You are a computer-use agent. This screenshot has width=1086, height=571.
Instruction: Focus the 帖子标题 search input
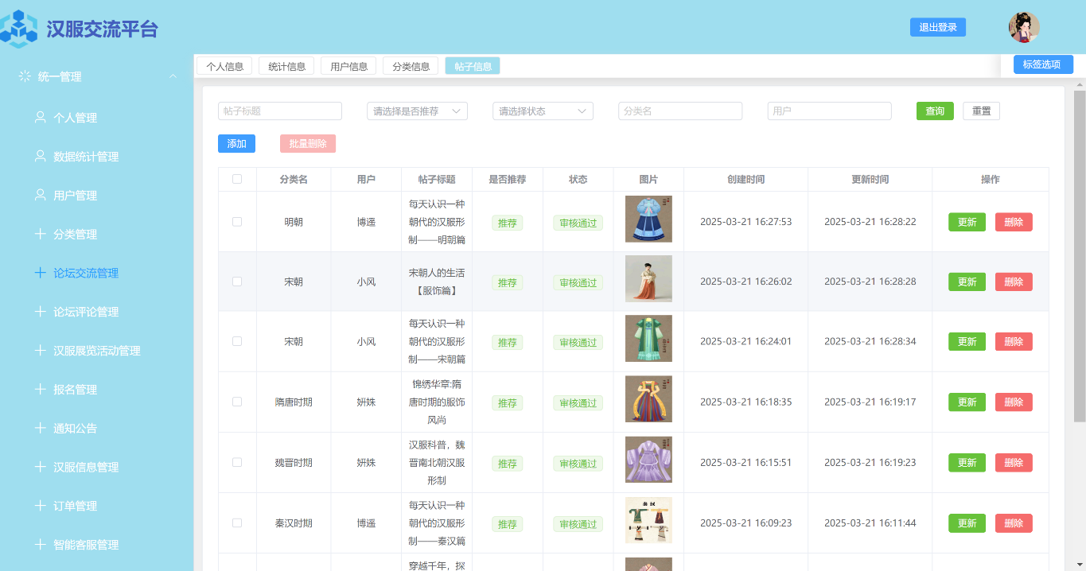280,111
